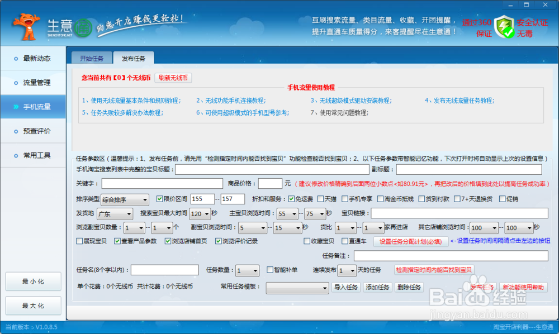Image resolution: width=559 pixels, height=334 pixels.
Task: Open the 发货地 广东 dropdown
Action: coord(115,213)
